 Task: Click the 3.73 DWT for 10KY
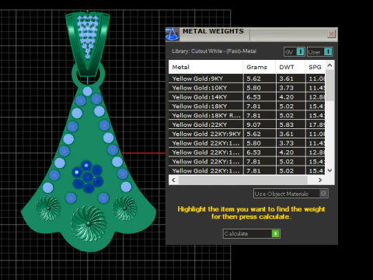(286, 88)
